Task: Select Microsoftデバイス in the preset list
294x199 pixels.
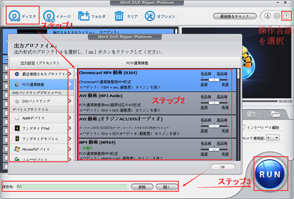Action: click(39, 148)
